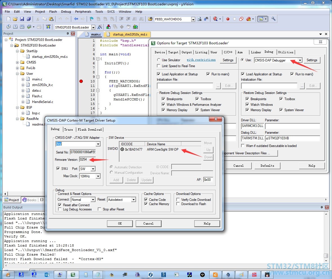
Task: Click Project panel horizontal scroll left arrow
Action: 5,194
